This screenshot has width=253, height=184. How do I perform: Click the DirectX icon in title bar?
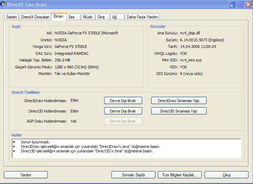click(4, 5)
